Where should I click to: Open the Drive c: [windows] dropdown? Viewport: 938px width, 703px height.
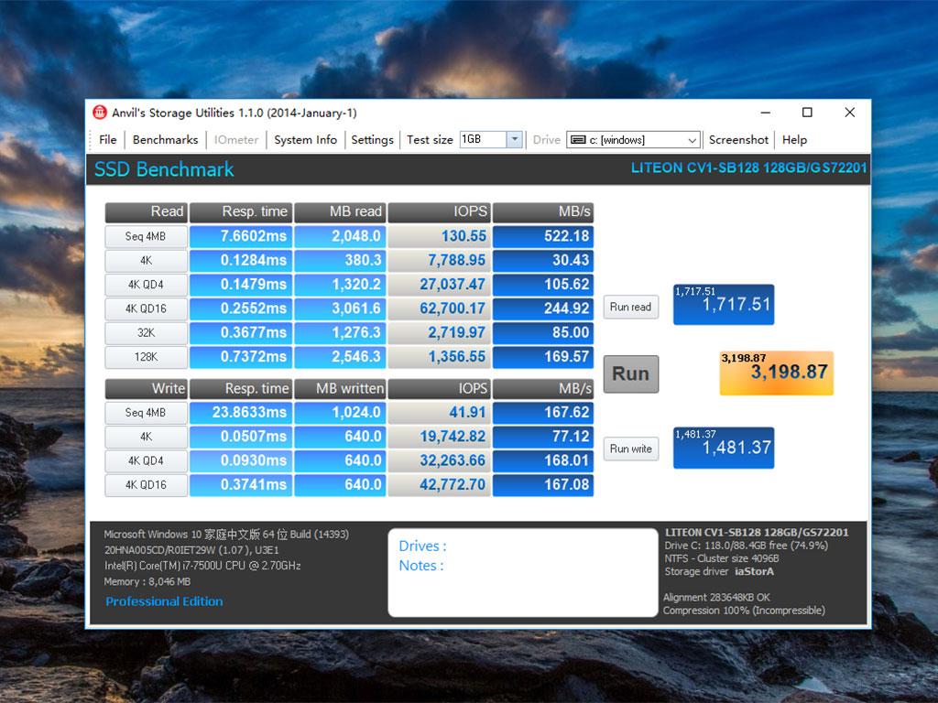[633, 140]
